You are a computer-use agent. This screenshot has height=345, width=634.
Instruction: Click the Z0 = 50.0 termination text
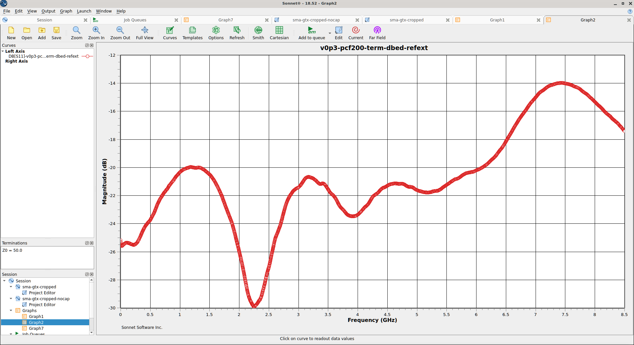tap(12, 250)
